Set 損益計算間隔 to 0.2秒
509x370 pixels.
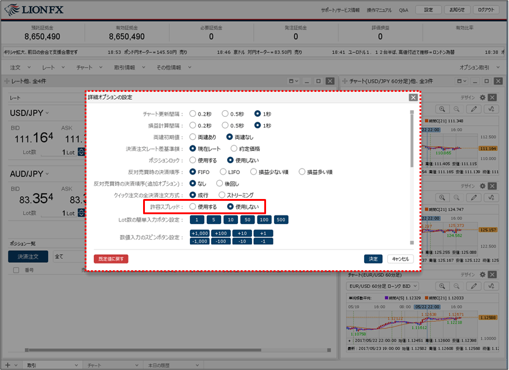click(192, 125)
